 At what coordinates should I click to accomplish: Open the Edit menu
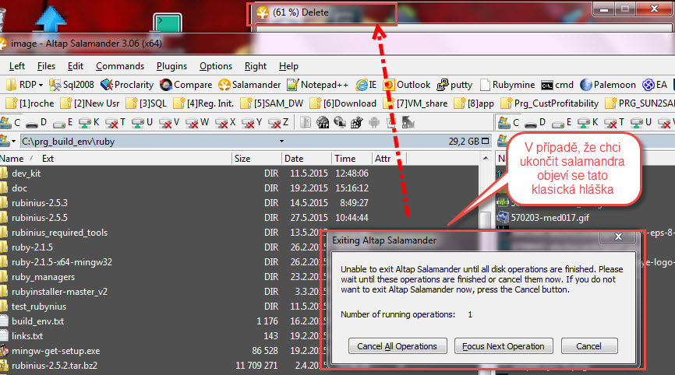pos(76,66)
